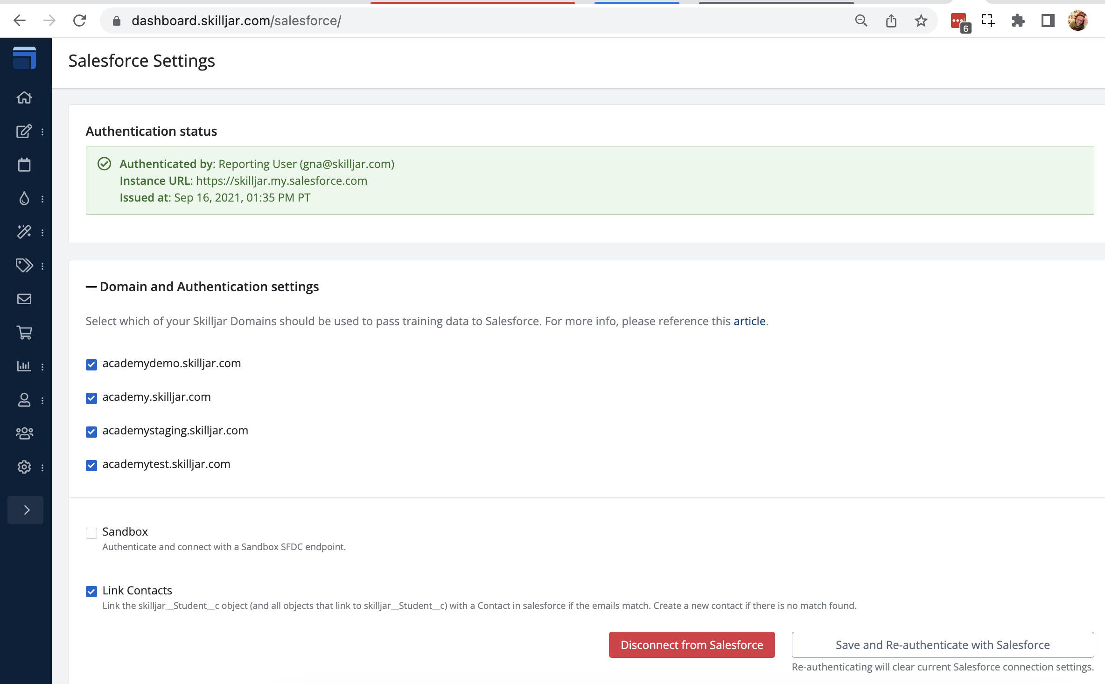1105x684 pixels.
Task: Uncheck academystaging.skilljar.com checkbox
Action: pos(91,432)
